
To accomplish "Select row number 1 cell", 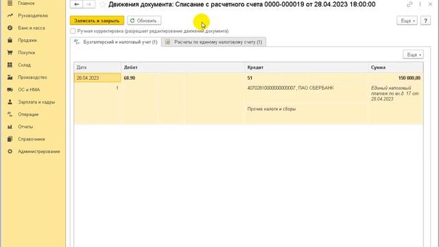I will [x=97, y=89].
